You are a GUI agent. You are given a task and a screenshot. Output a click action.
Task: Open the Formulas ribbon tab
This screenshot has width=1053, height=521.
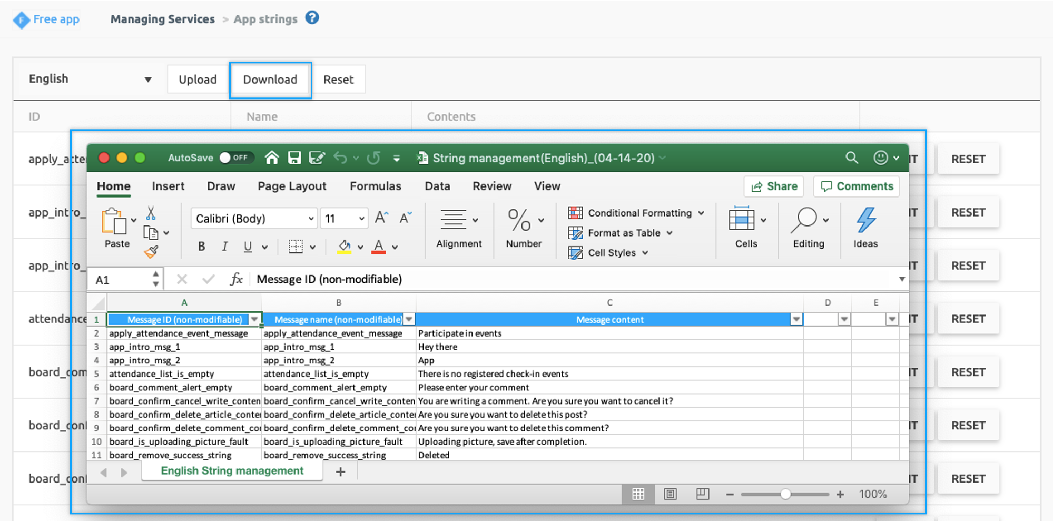click(375, 186)
